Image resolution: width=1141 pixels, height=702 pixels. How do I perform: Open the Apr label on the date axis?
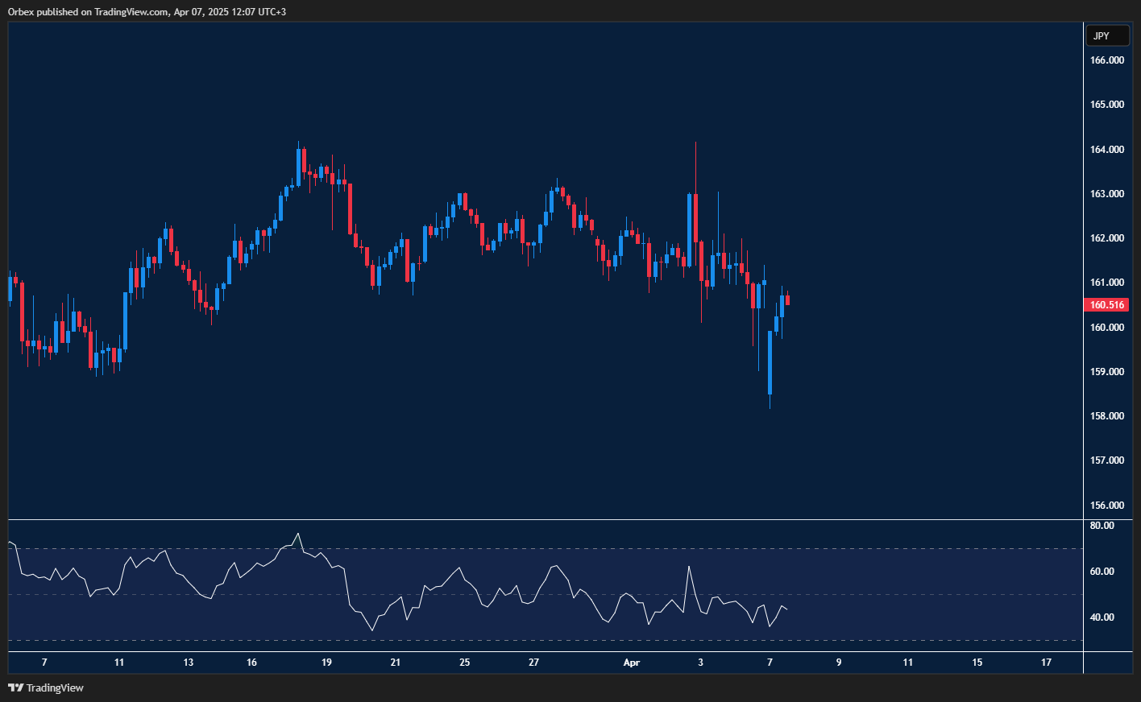pyautogui.click(x=632, y=662)
